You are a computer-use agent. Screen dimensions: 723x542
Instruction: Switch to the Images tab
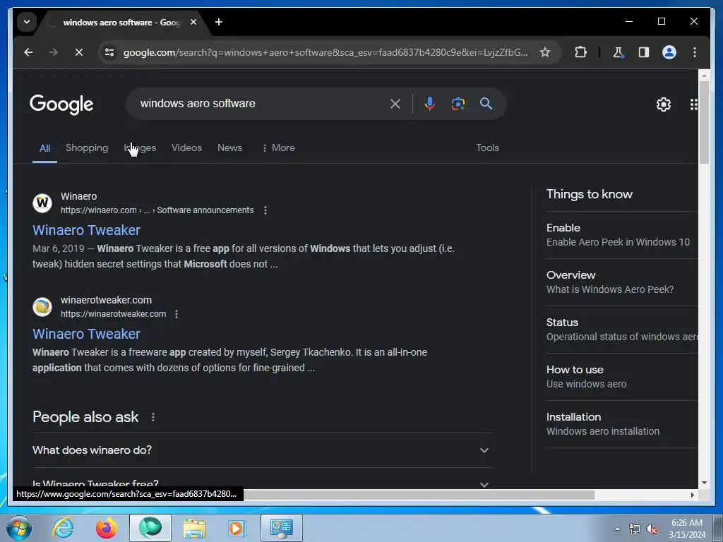pyautogui.click(x=140, y=147)
